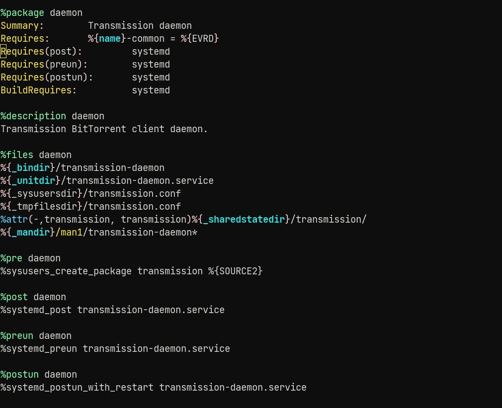Click the '%package' directive at the top
This screenshot has width=502, height=408.
(x=22, y=13)
